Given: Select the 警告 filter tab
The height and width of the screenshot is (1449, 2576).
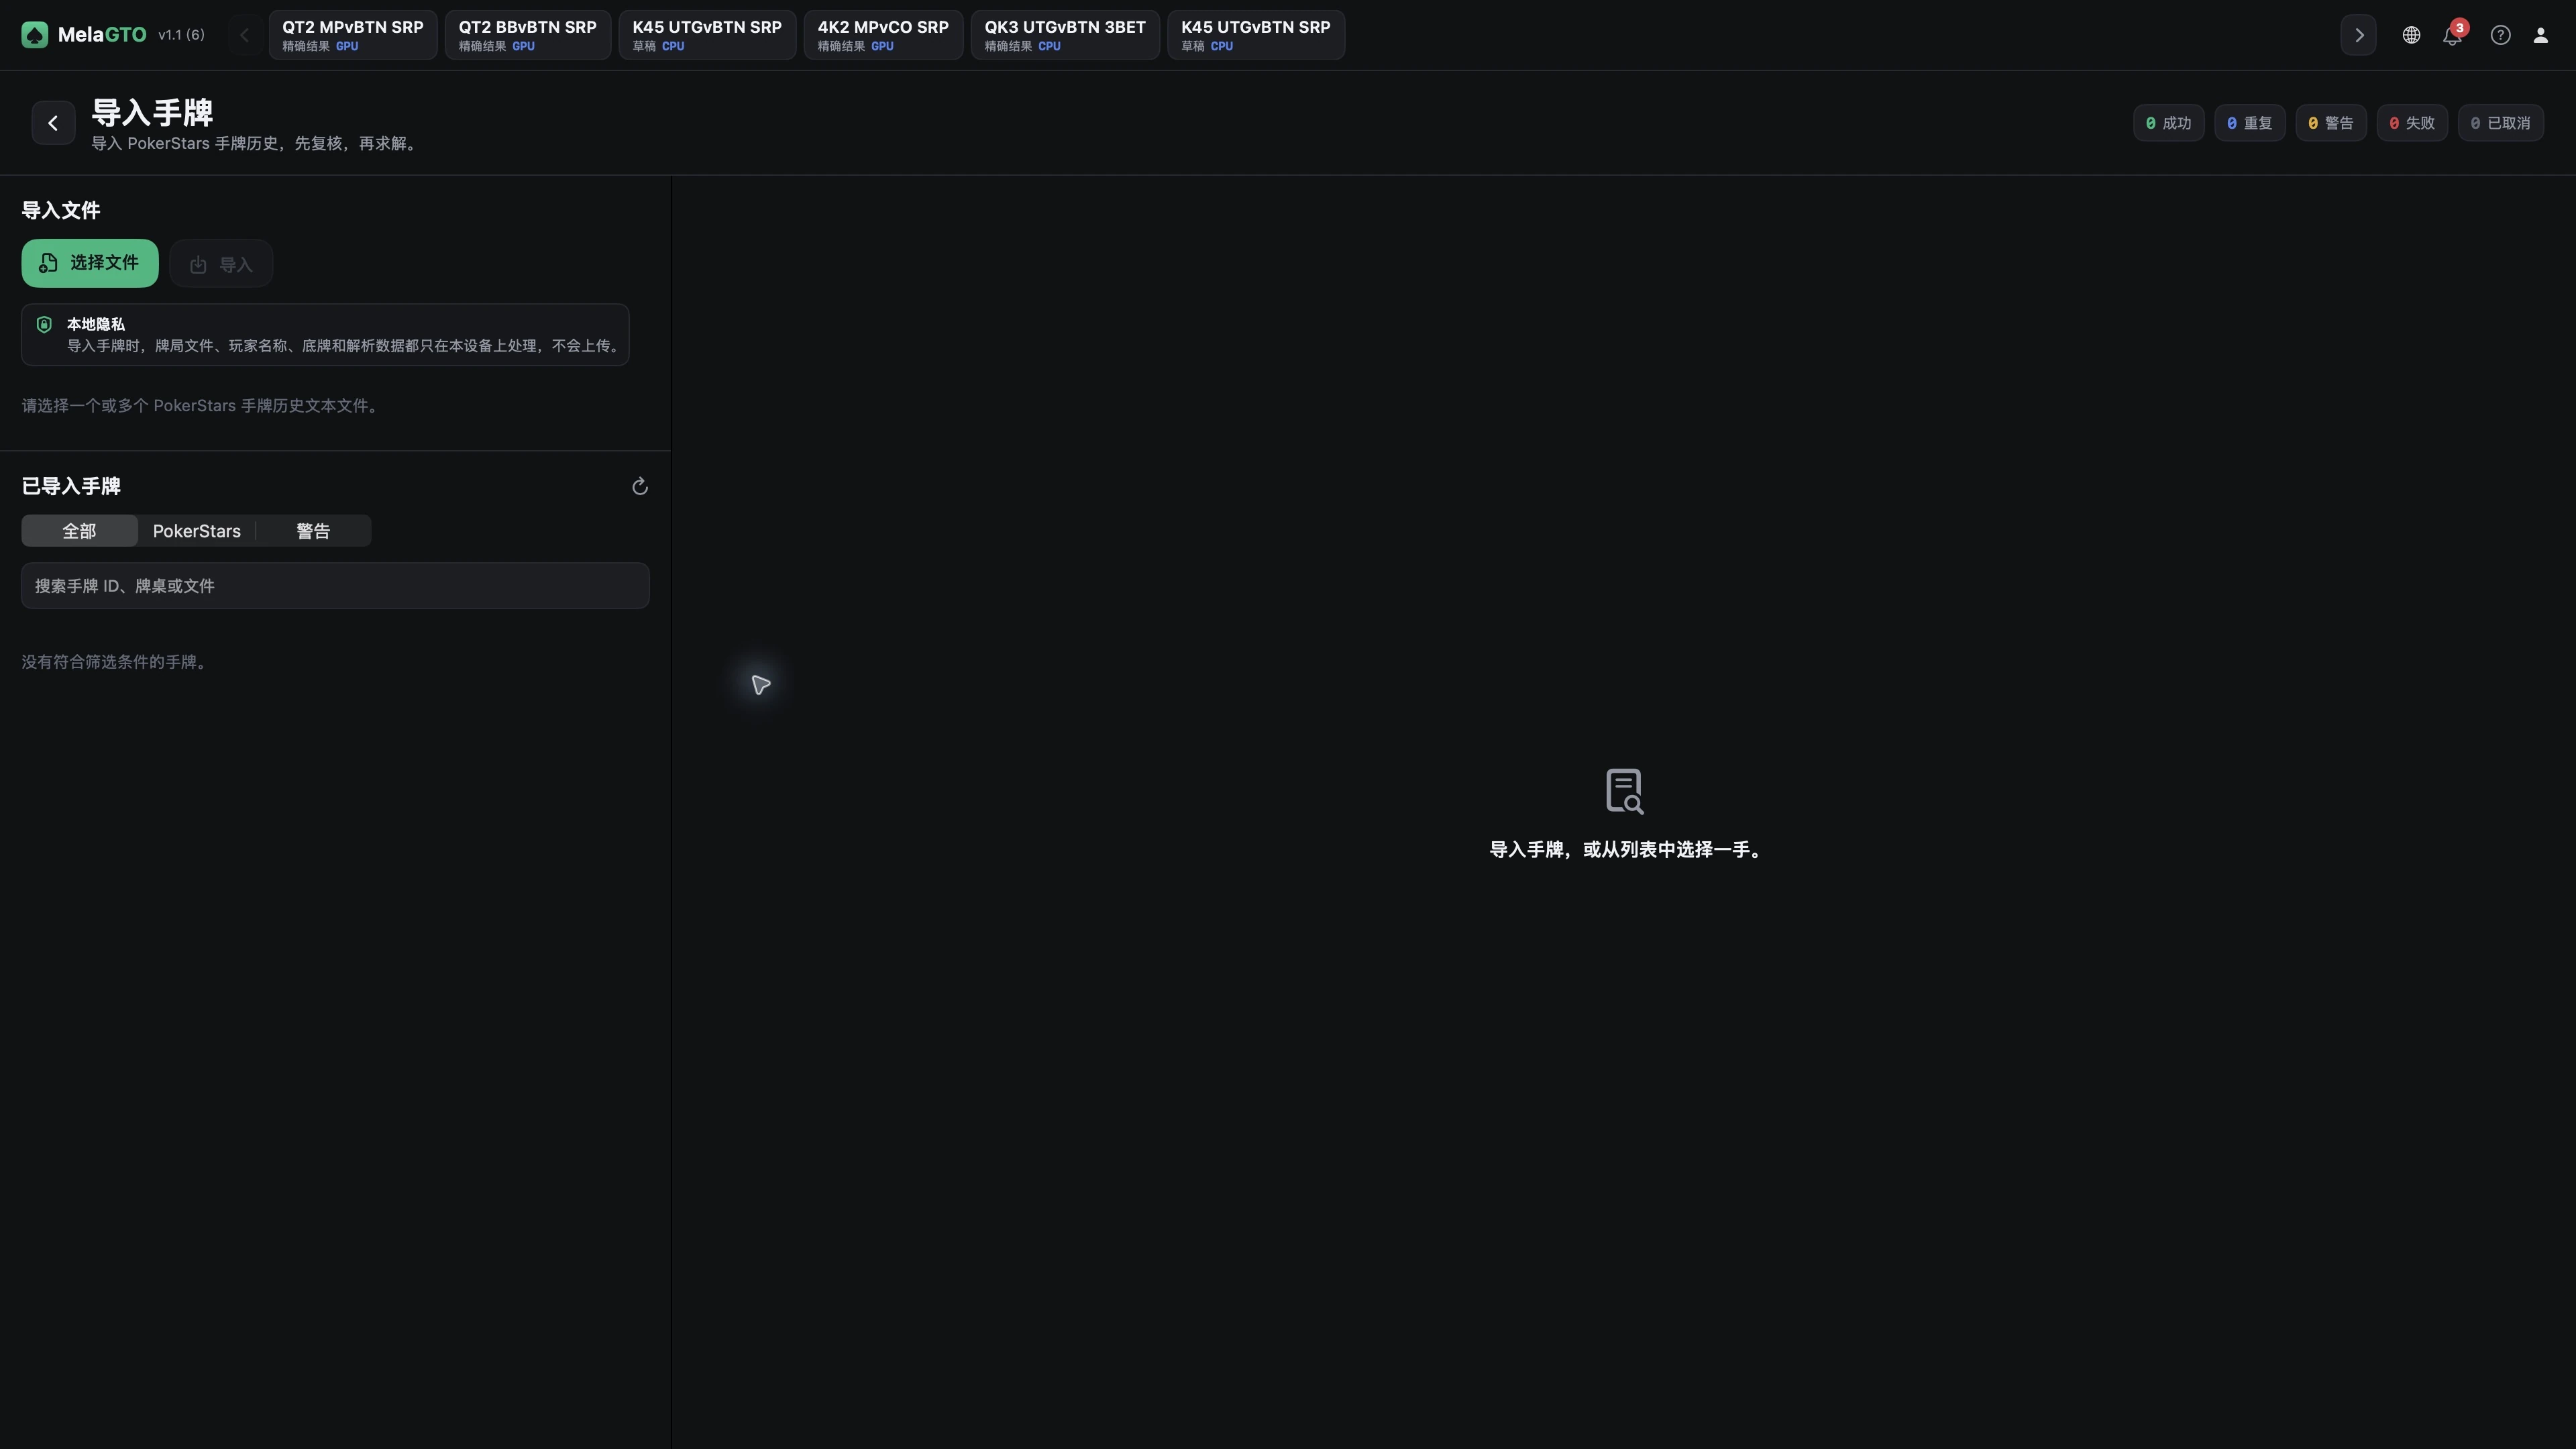Looking at the screenshot, I should pos(313,531).
